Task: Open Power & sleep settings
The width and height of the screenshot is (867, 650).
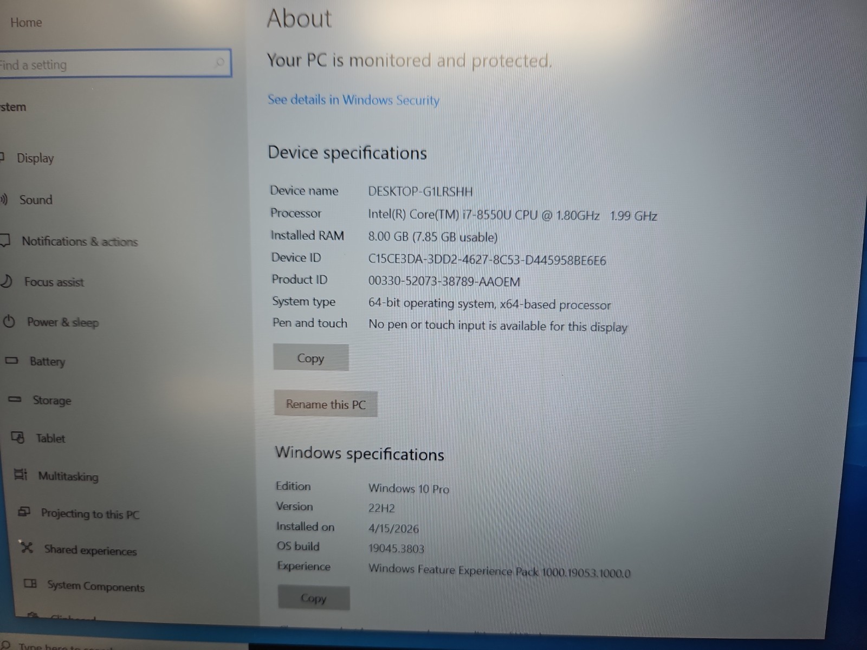Action: [x=63, y=322]
